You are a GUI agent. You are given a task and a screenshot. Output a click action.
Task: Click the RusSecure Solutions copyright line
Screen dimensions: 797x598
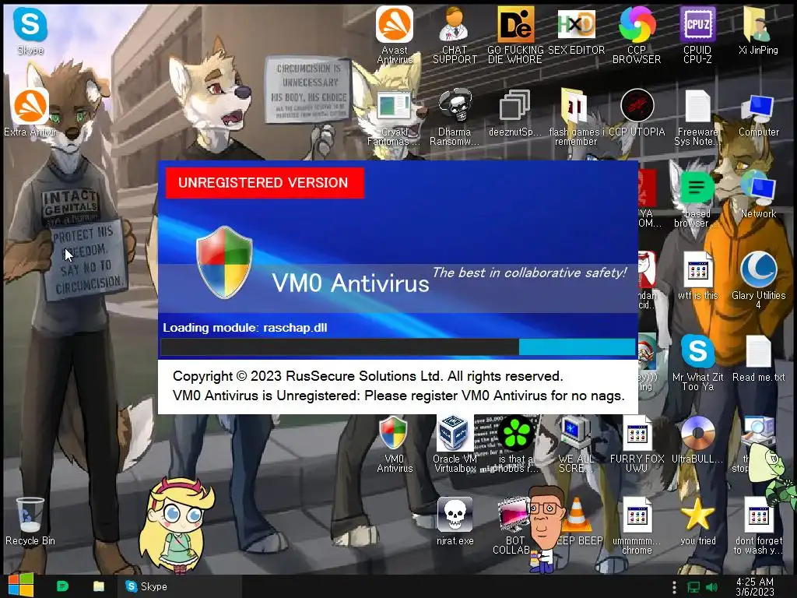(368, 376)
